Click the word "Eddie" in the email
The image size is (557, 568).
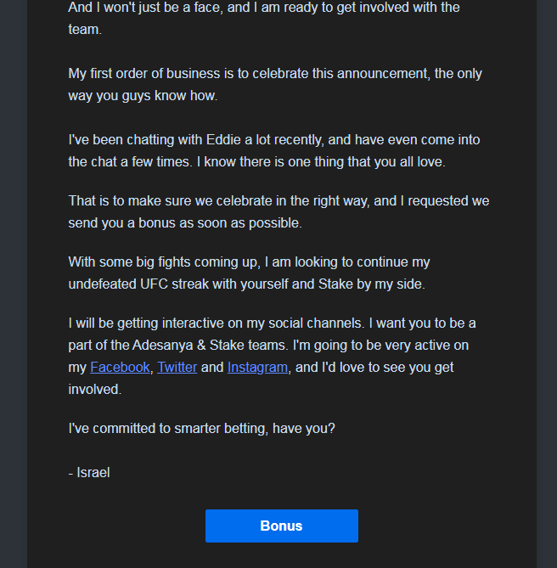223,140
